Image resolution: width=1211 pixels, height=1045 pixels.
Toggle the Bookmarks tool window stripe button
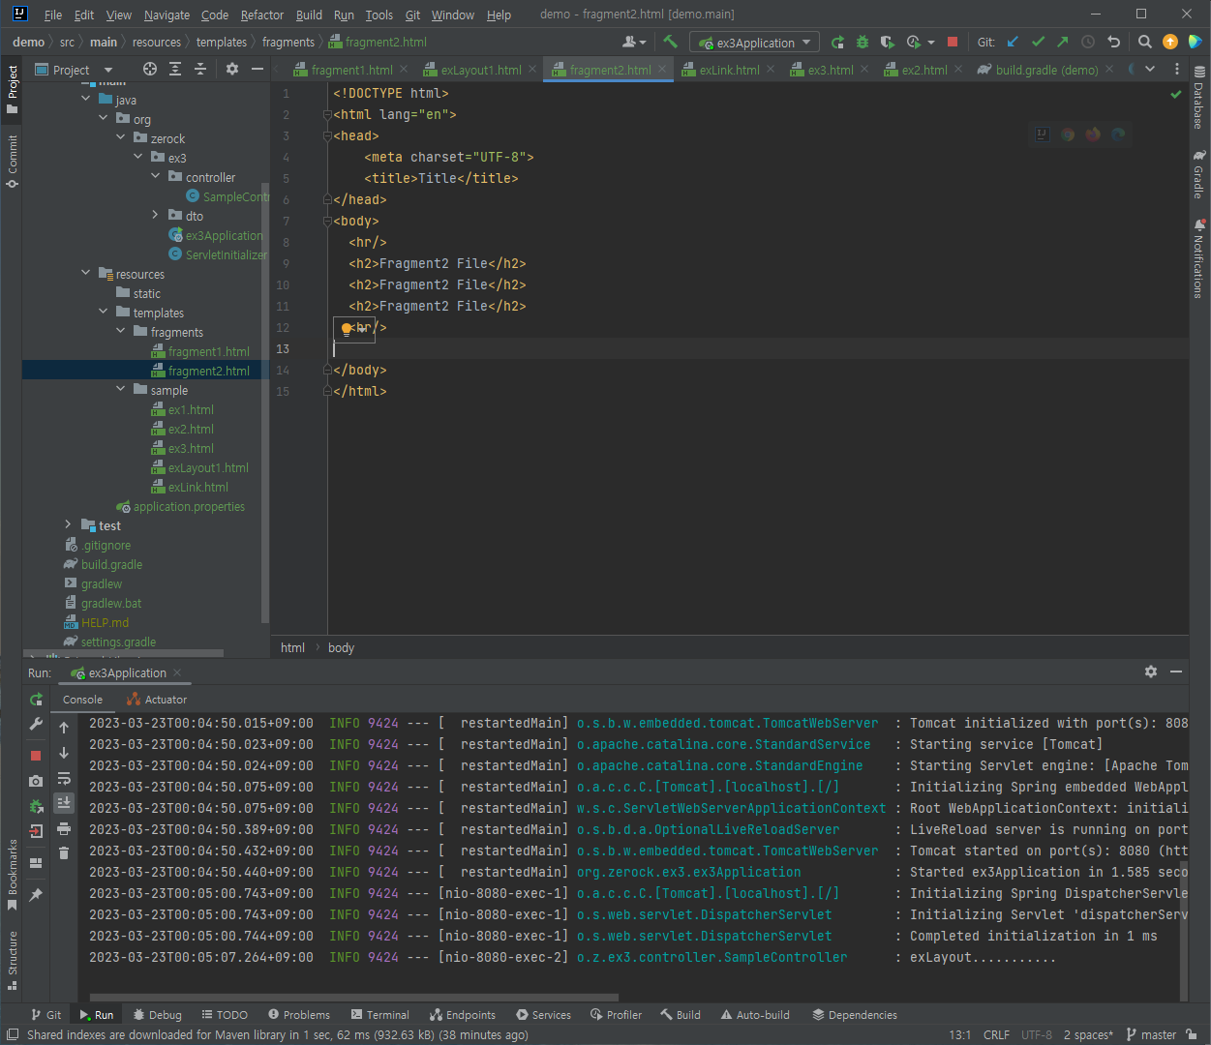12,876
